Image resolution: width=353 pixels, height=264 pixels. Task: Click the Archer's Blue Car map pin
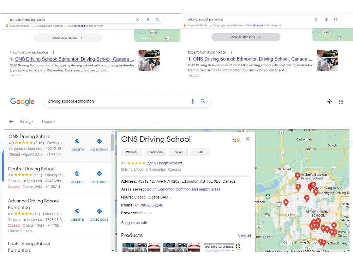tap(297, 176)
